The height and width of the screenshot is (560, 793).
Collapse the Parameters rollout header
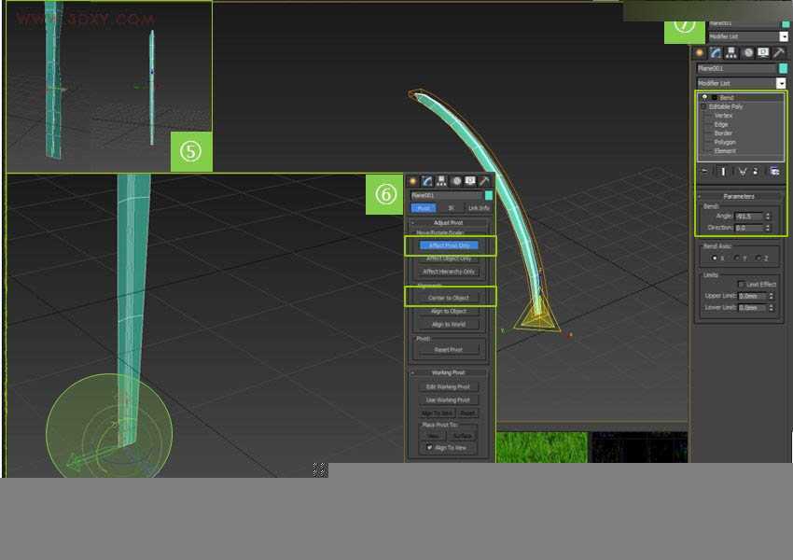(x=739, y=196)
